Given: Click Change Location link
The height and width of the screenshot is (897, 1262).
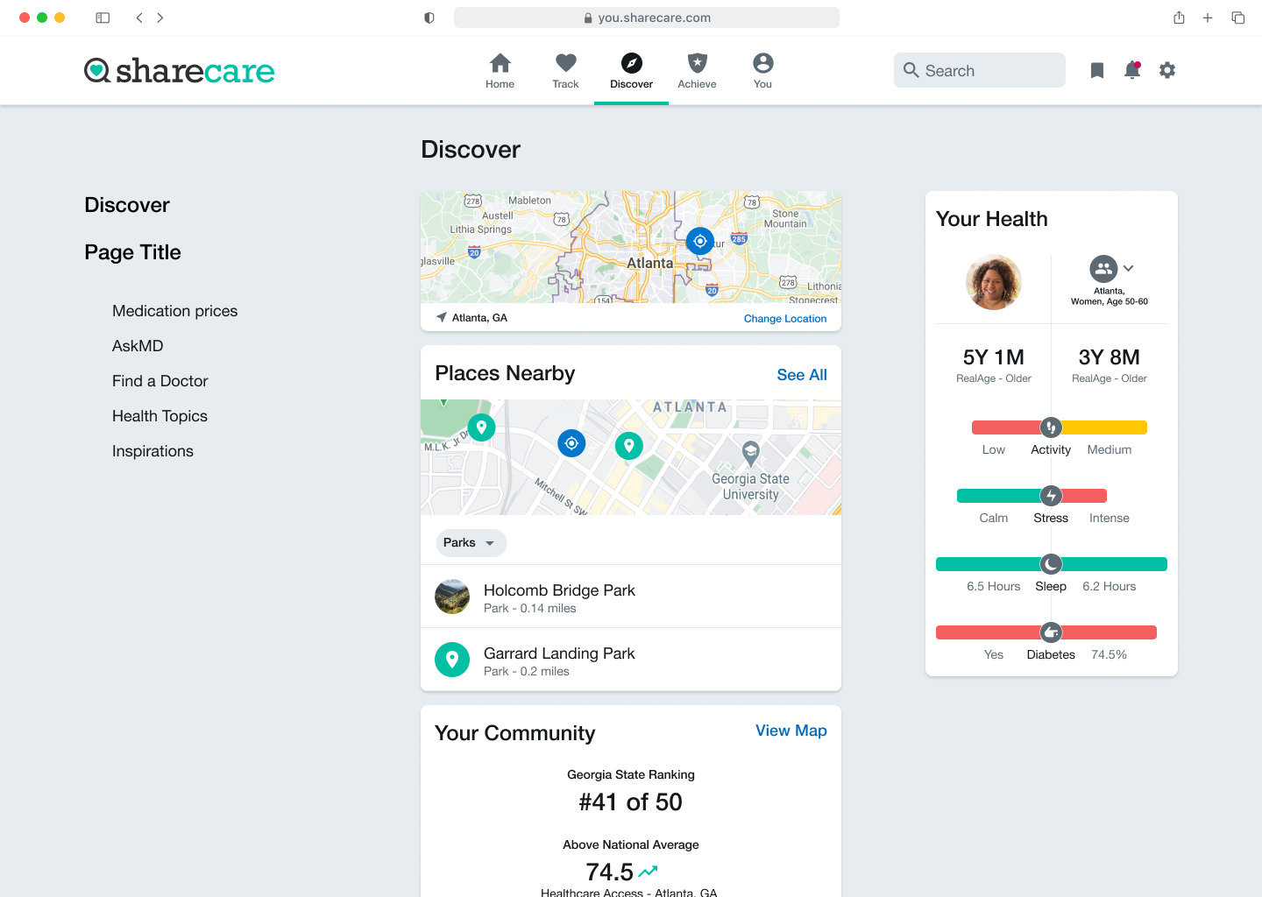Looking at the screenshot, I should click(x=785, y=319).
